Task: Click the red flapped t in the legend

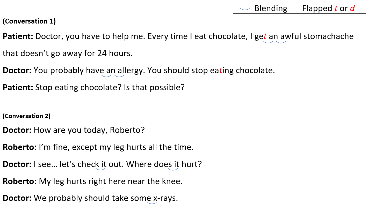Action: [336, 9]
